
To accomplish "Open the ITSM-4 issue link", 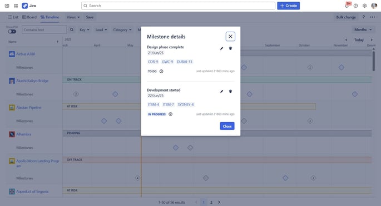I will pyautogui.click(x=154, y=104).
